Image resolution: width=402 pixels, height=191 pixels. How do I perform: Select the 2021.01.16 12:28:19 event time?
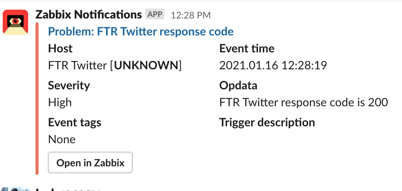(x=273, y=65)
